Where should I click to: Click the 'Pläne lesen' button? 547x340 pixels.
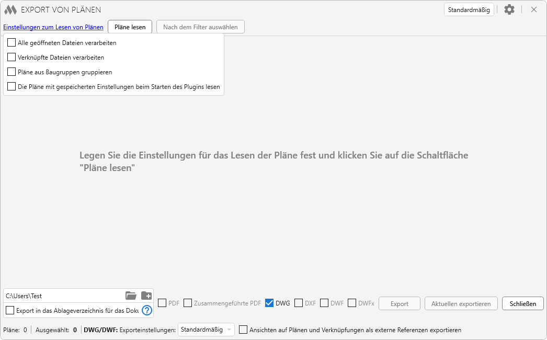tap(130, 27)
